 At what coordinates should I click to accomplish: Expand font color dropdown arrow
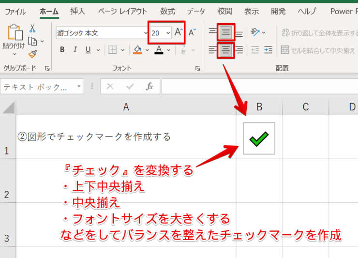[169, 50]
